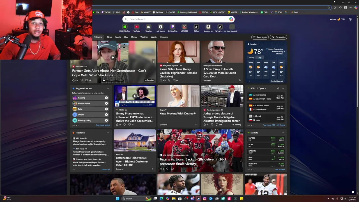Image resolution: width=359 pixels, height=202 pixels.
Task: Click the page vertical scrollbar
Action: [357, 62]
